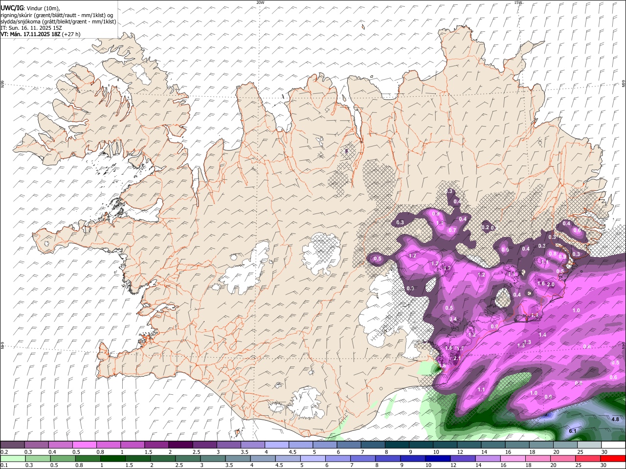Pick the blue swatch labeled 8, lower row
The width and height of the screenshot is (626, 469).
(388, 458)
